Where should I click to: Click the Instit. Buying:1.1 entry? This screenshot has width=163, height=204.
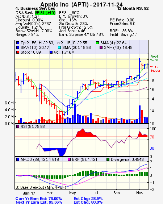(x=124, y=35)
